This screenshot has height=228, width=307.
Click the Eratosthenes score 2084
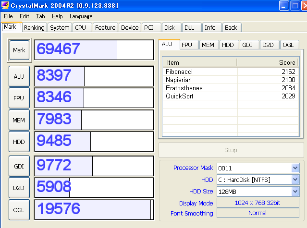pyautogui.click(x=288, y=88)
